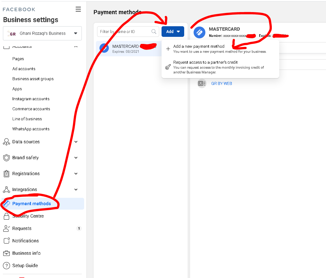
Task: Click the Business settings heading
Action: point(31,20)
